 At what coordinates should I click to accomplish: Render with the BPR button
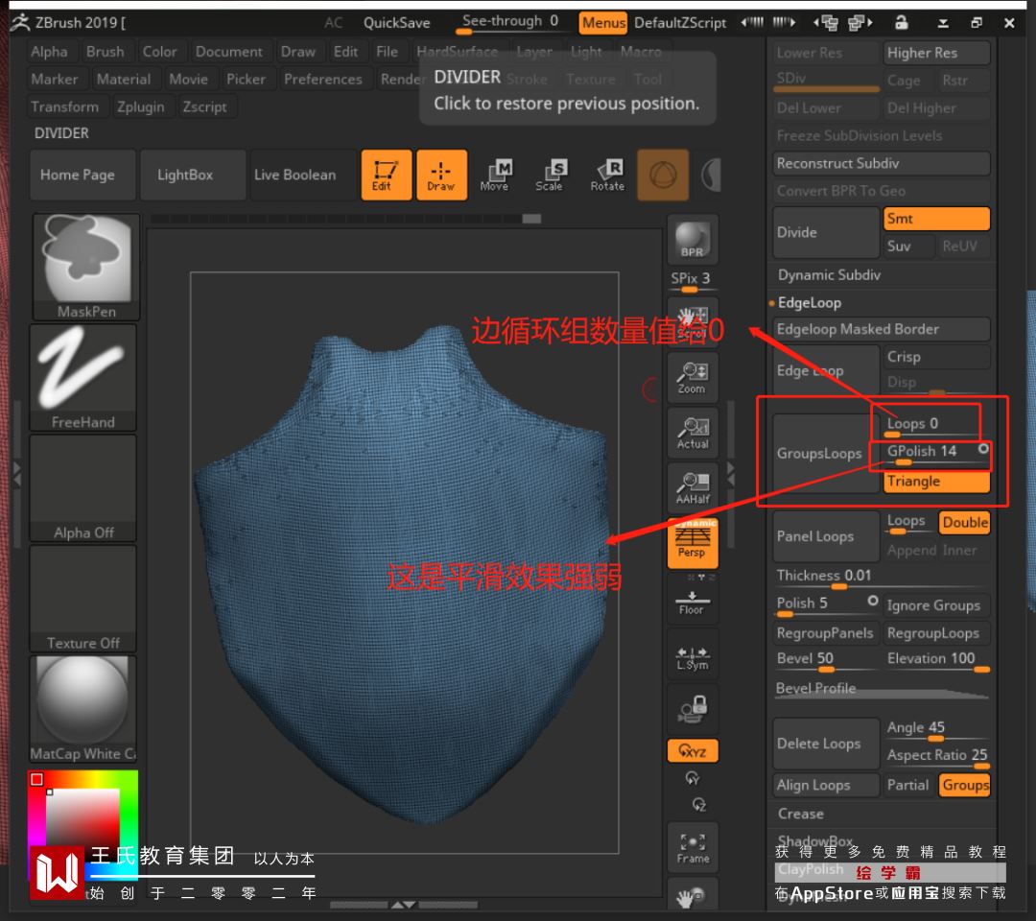[692, 239]
